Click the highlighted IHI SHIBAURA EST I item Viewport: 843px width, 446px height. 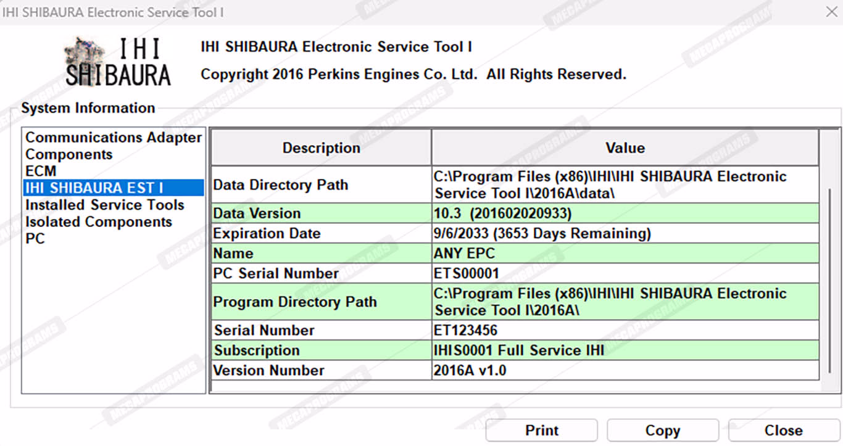(x=94, y=188)
